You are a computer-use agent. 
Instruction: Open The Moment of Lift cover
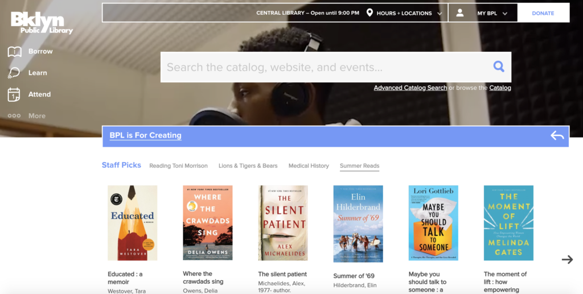point(508,223)
